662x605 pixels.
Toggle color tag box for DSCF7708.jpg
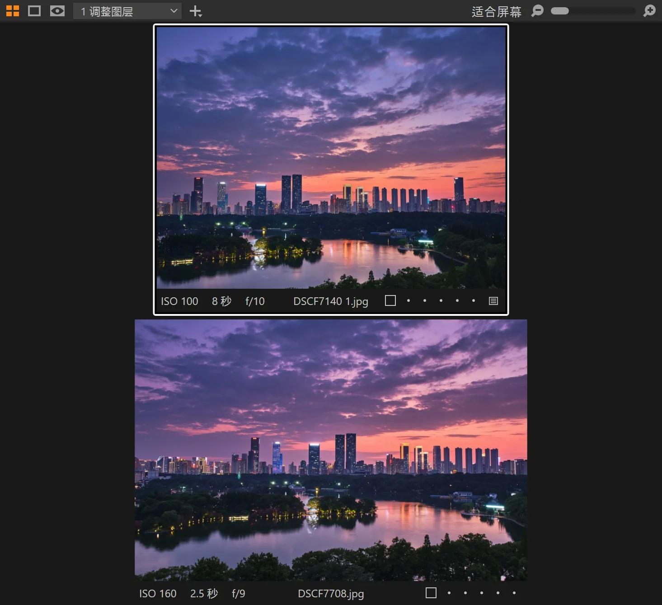pyautogui.click(x=431, y=593)
